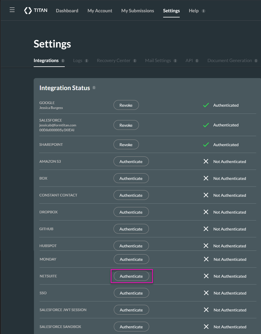Click Authenticated status in Google row

226,105
